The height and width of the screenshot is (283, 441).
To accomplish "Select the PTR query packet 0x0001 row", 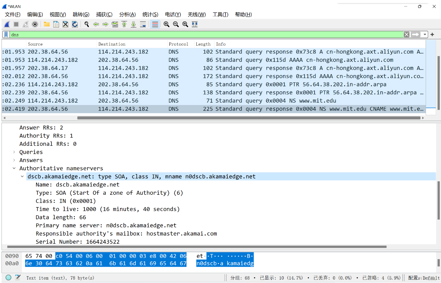I will click(214, 84).
